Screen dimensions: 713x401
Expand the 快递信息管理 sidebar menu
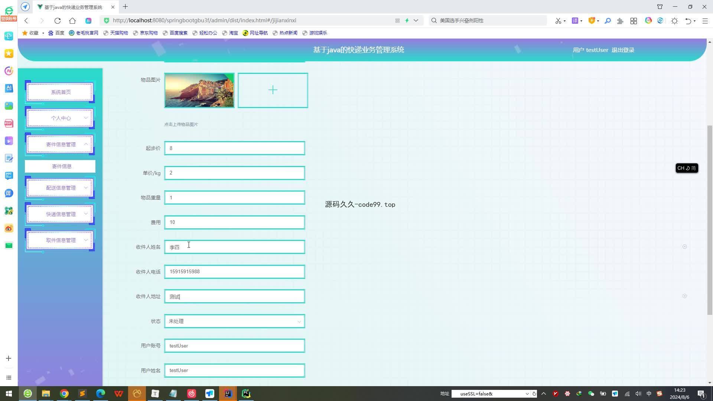point(60,214)
